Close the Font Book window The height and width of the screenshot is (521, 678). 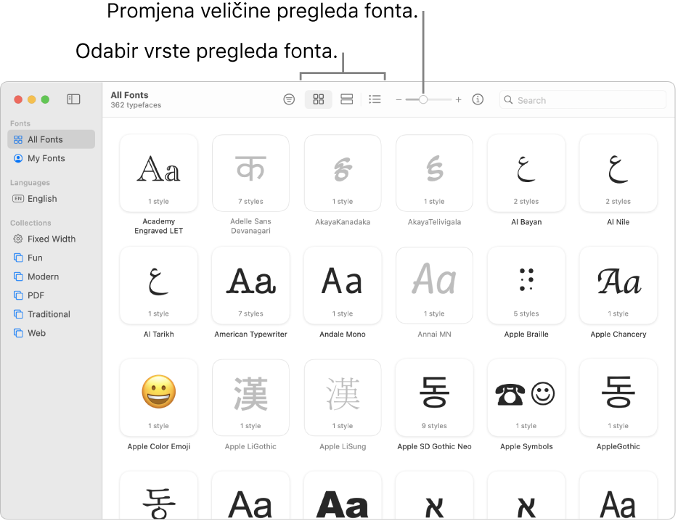pos(18,99)
